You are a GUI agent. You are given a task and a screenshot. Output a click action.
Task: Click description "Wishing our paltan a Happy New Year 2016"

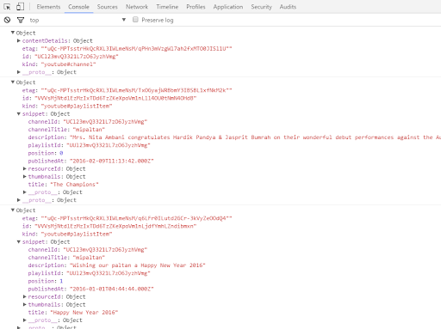(138, 265)
